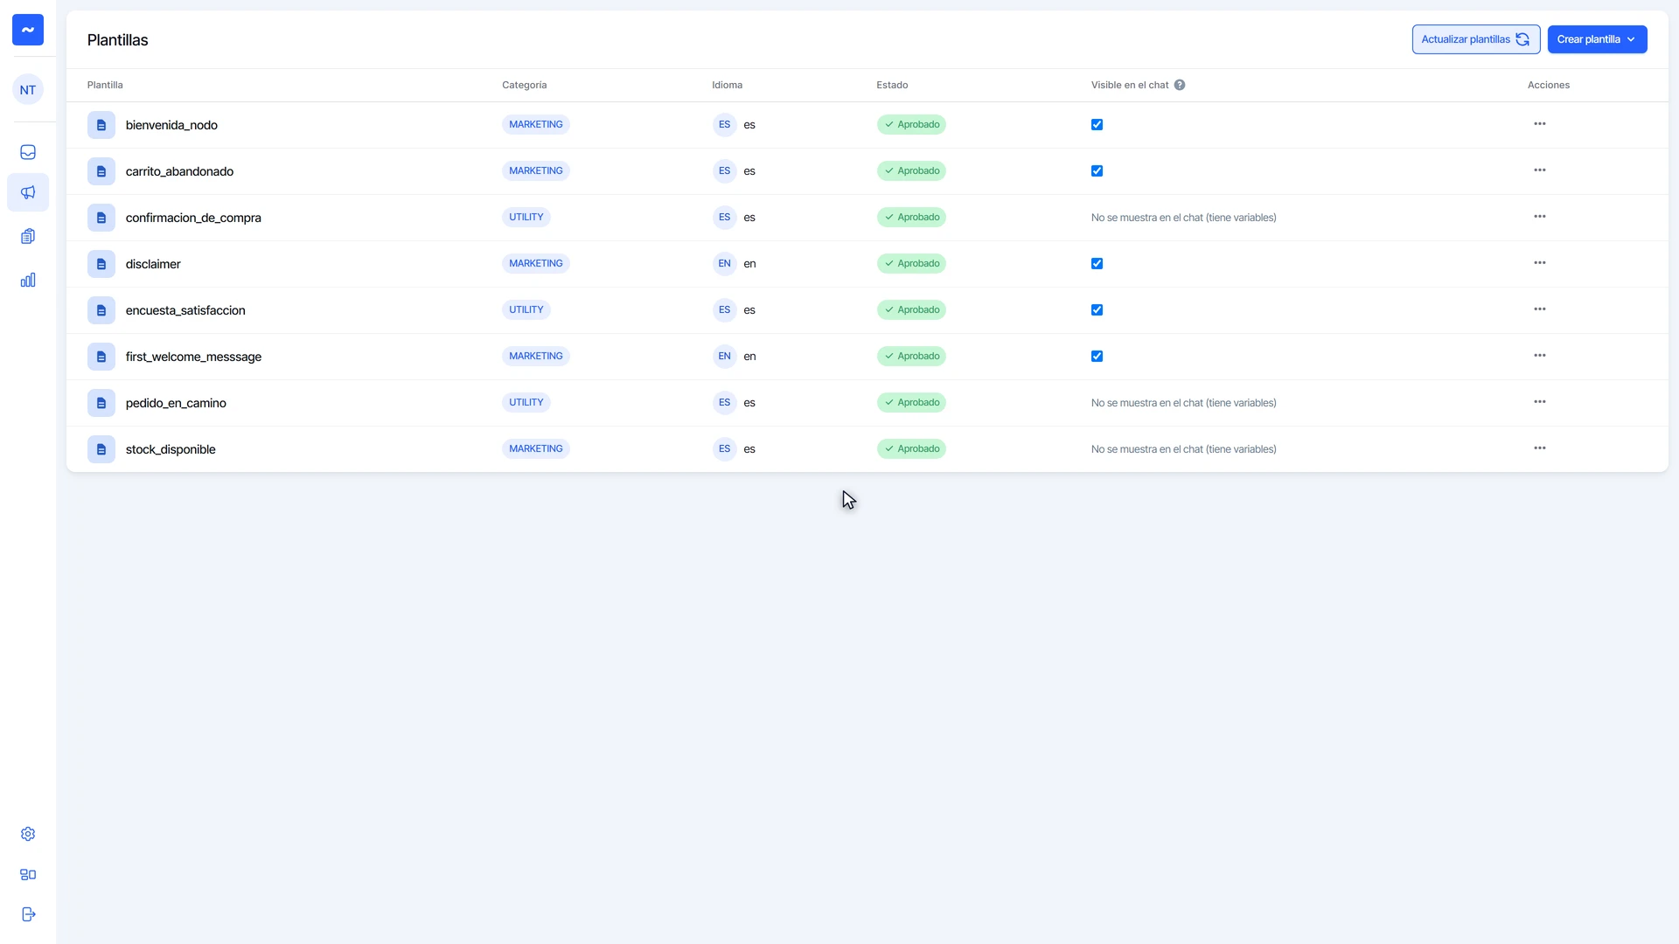Screen dimensions: 1679x944
Task: Click the layout panels sidebar icon
Action: (x=28, y=874)
